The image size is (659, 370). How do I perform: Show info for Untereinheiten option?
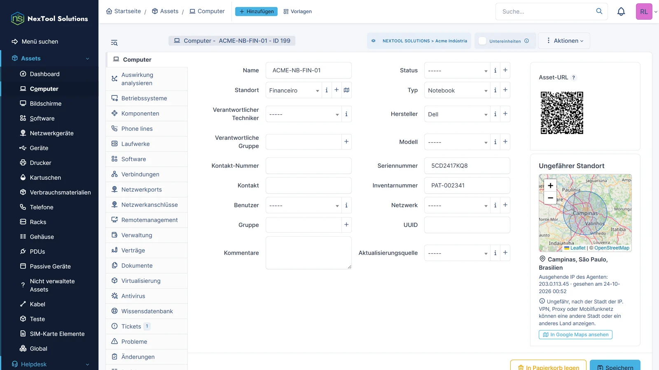coord(526,41)
